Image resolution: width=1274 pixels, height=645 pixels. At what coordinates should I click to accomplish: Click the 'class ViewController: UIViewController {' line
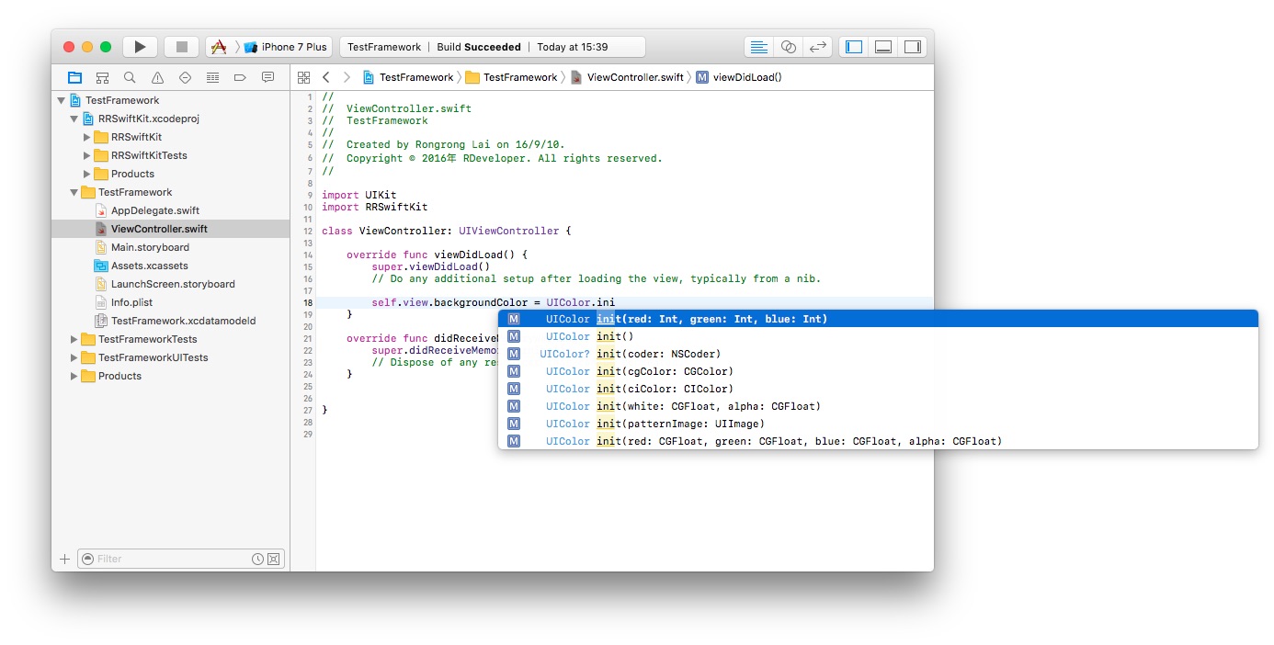tap(447, 231)
